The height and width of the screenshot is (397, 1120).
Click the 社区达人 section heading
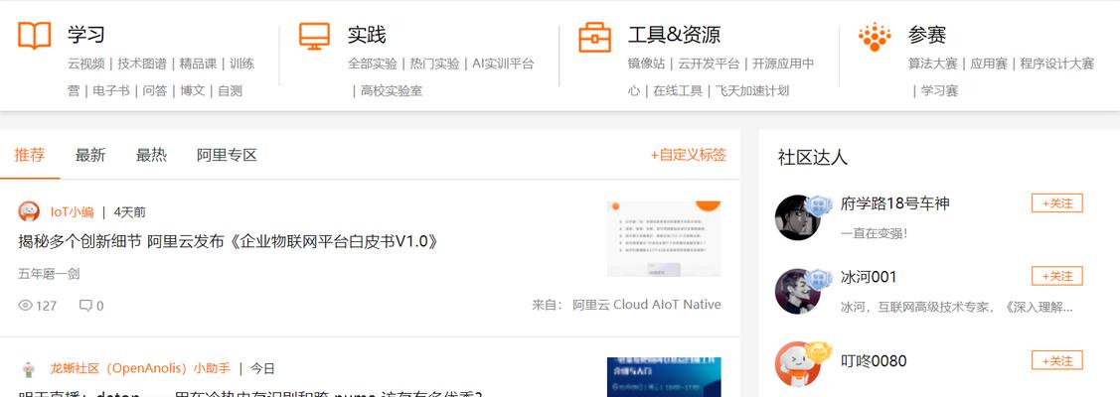(x=813, y=158)
